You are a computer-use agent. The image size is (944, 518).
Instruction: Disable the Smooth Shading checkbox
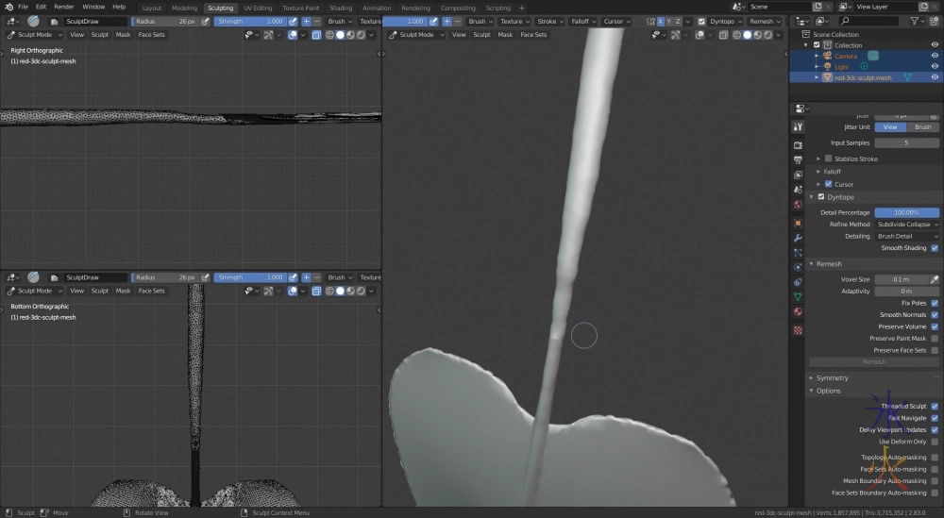[x=935, y=248]
